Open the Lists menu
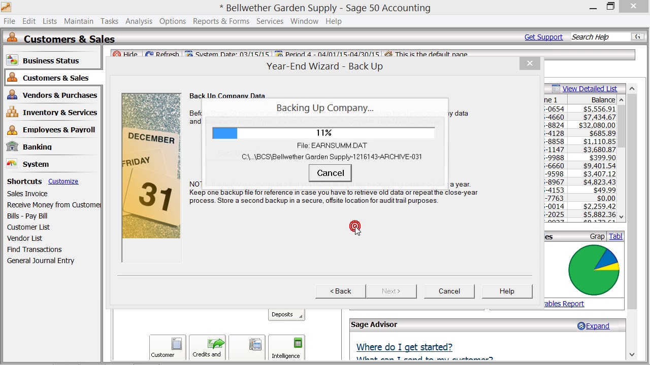 (50, 21)
